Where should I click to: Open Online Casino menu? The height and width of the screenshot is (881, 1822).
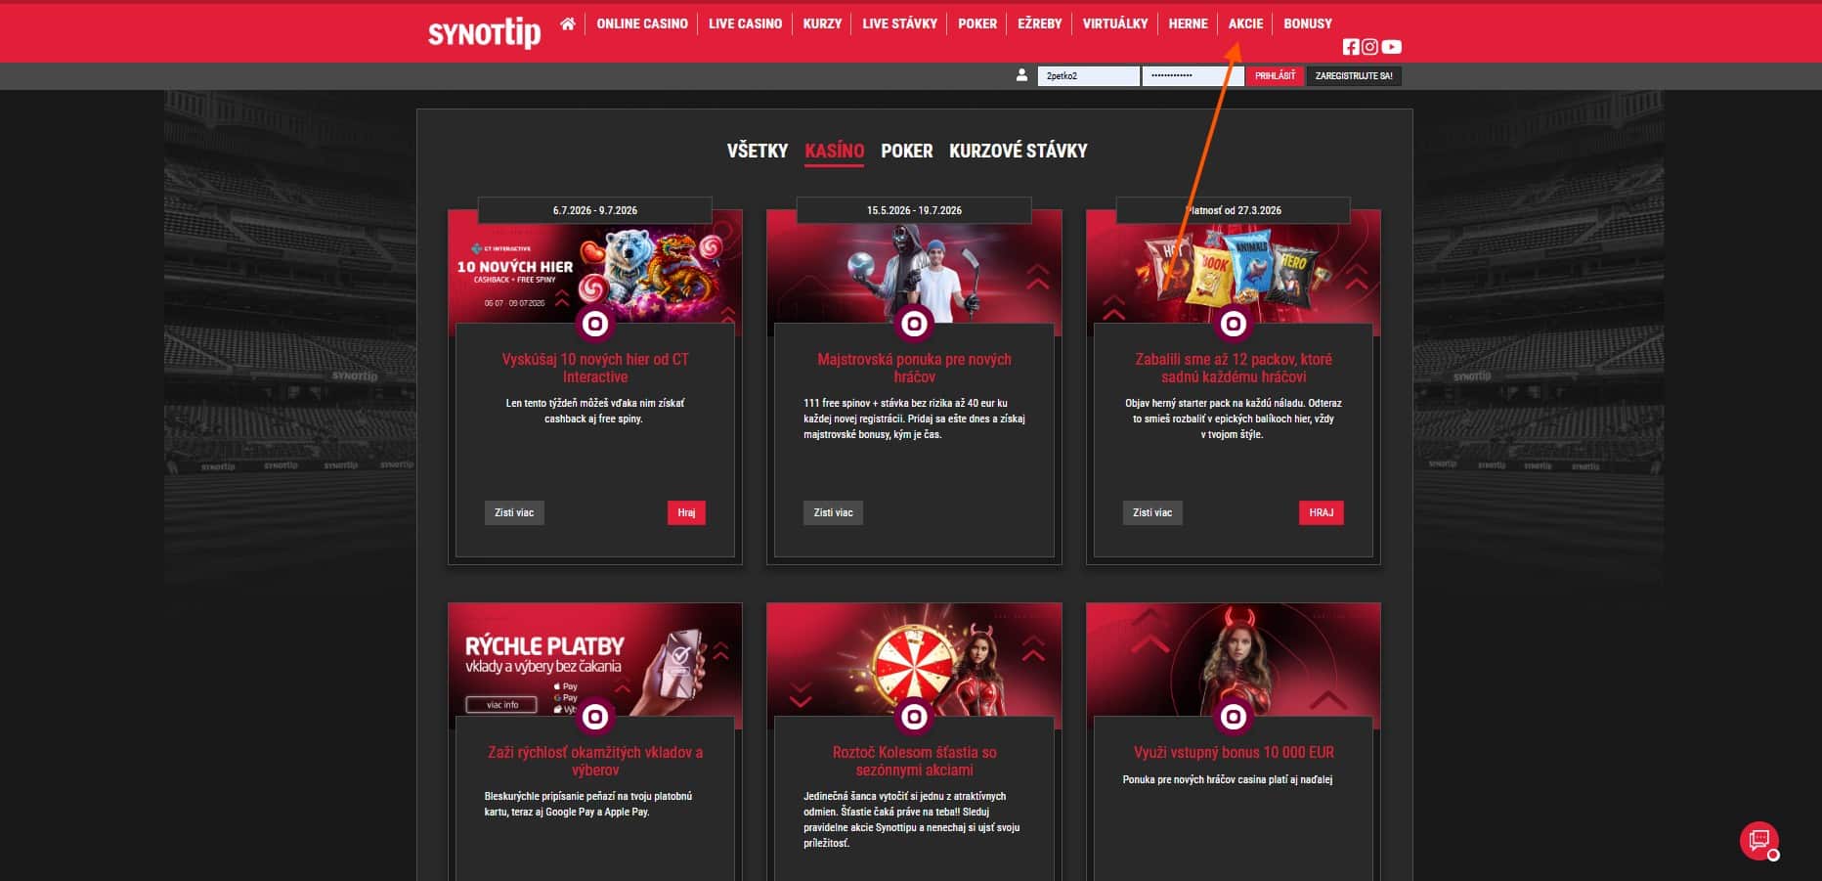tap(642, 23)
